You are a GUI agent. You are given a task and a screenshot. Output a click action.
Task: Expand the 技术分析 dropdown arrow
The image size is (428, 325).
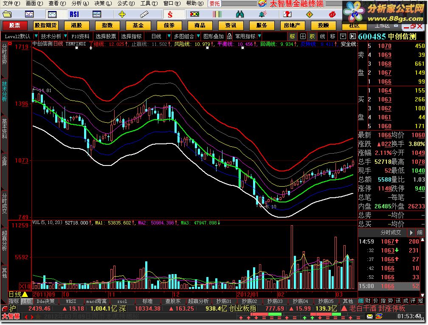click(65, 36)
